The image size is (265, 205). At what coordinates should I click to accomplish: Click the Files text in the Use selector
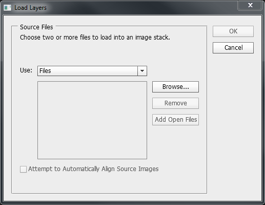(45, 71)
